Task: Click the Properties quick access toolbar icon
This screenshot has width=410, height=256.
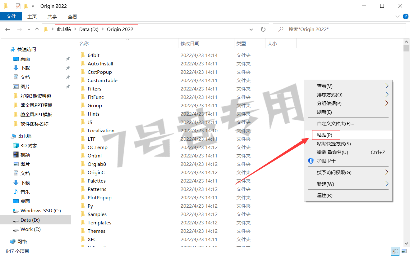Action: click(18, 6)
